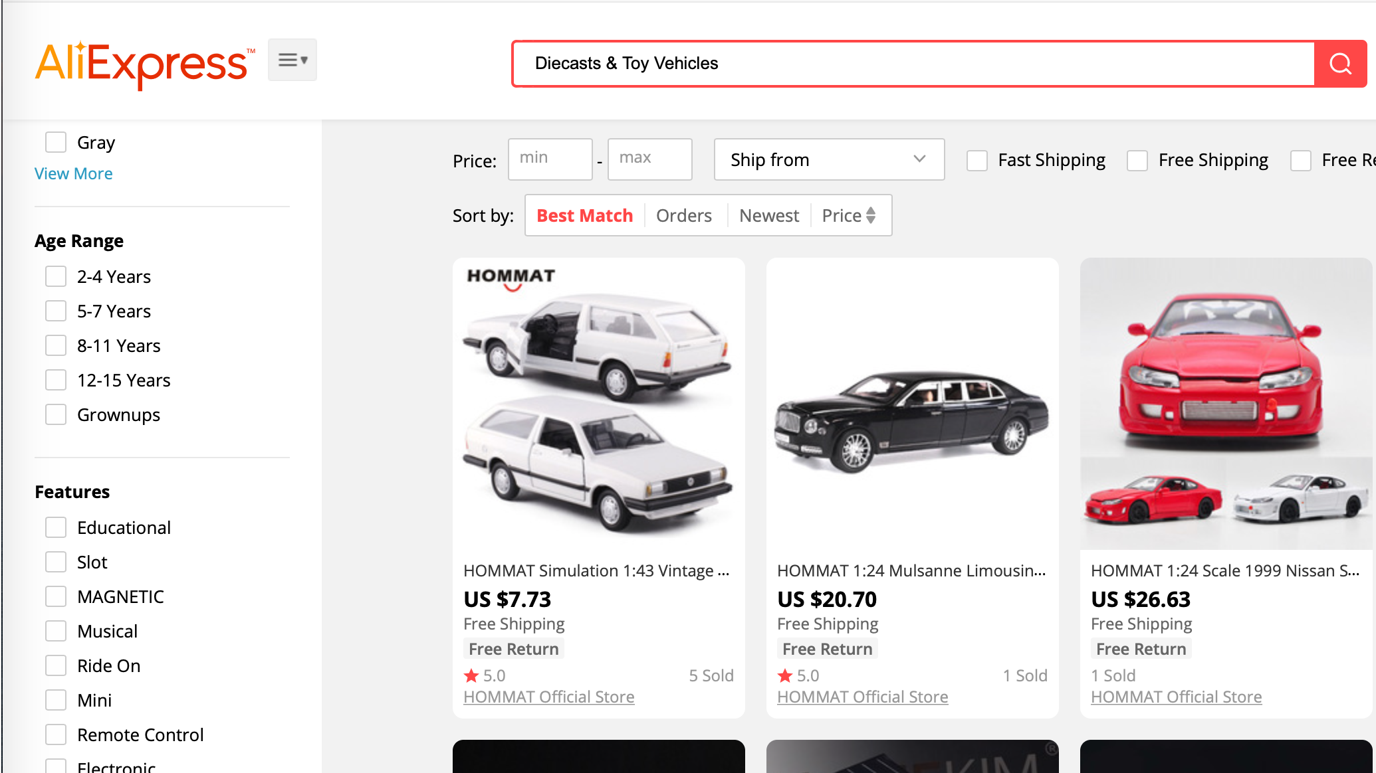Sort results by Newest

pos(768,215)
